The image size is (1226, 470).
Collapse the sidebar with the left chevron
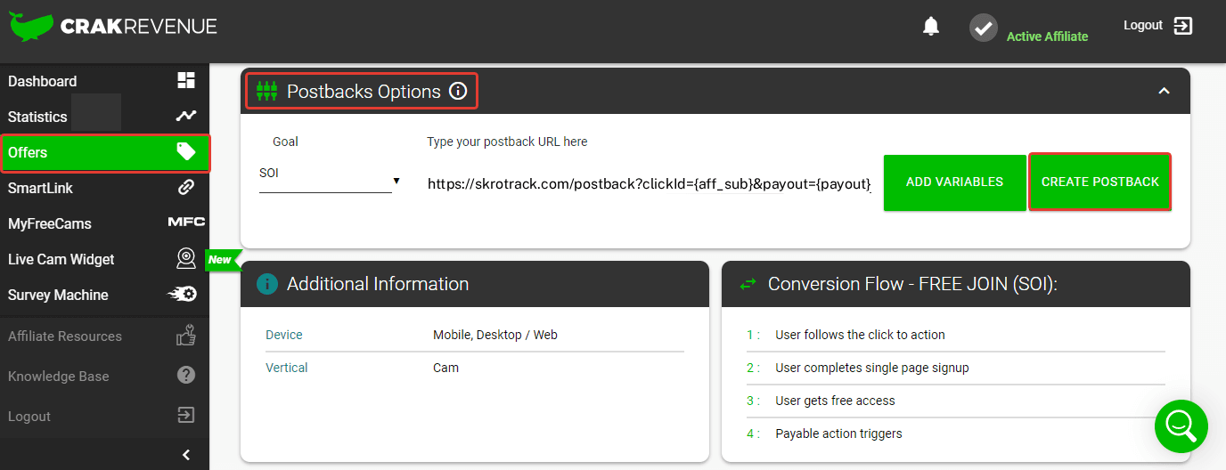[186, 455]
